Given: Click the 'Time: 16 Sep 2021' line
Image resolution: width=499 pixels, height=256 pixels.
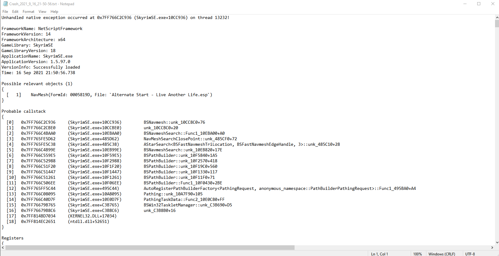Looking at the screenshot, I should [38, 73].
